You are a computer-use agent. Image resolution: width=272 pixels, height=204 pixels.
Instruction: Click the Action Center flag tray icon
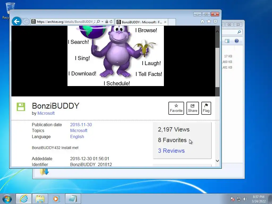click(x=232, y=199)
